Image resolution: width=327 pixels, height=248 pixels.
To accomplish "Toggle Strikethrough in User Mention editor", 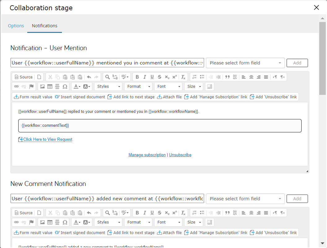I will pos(159,77).
